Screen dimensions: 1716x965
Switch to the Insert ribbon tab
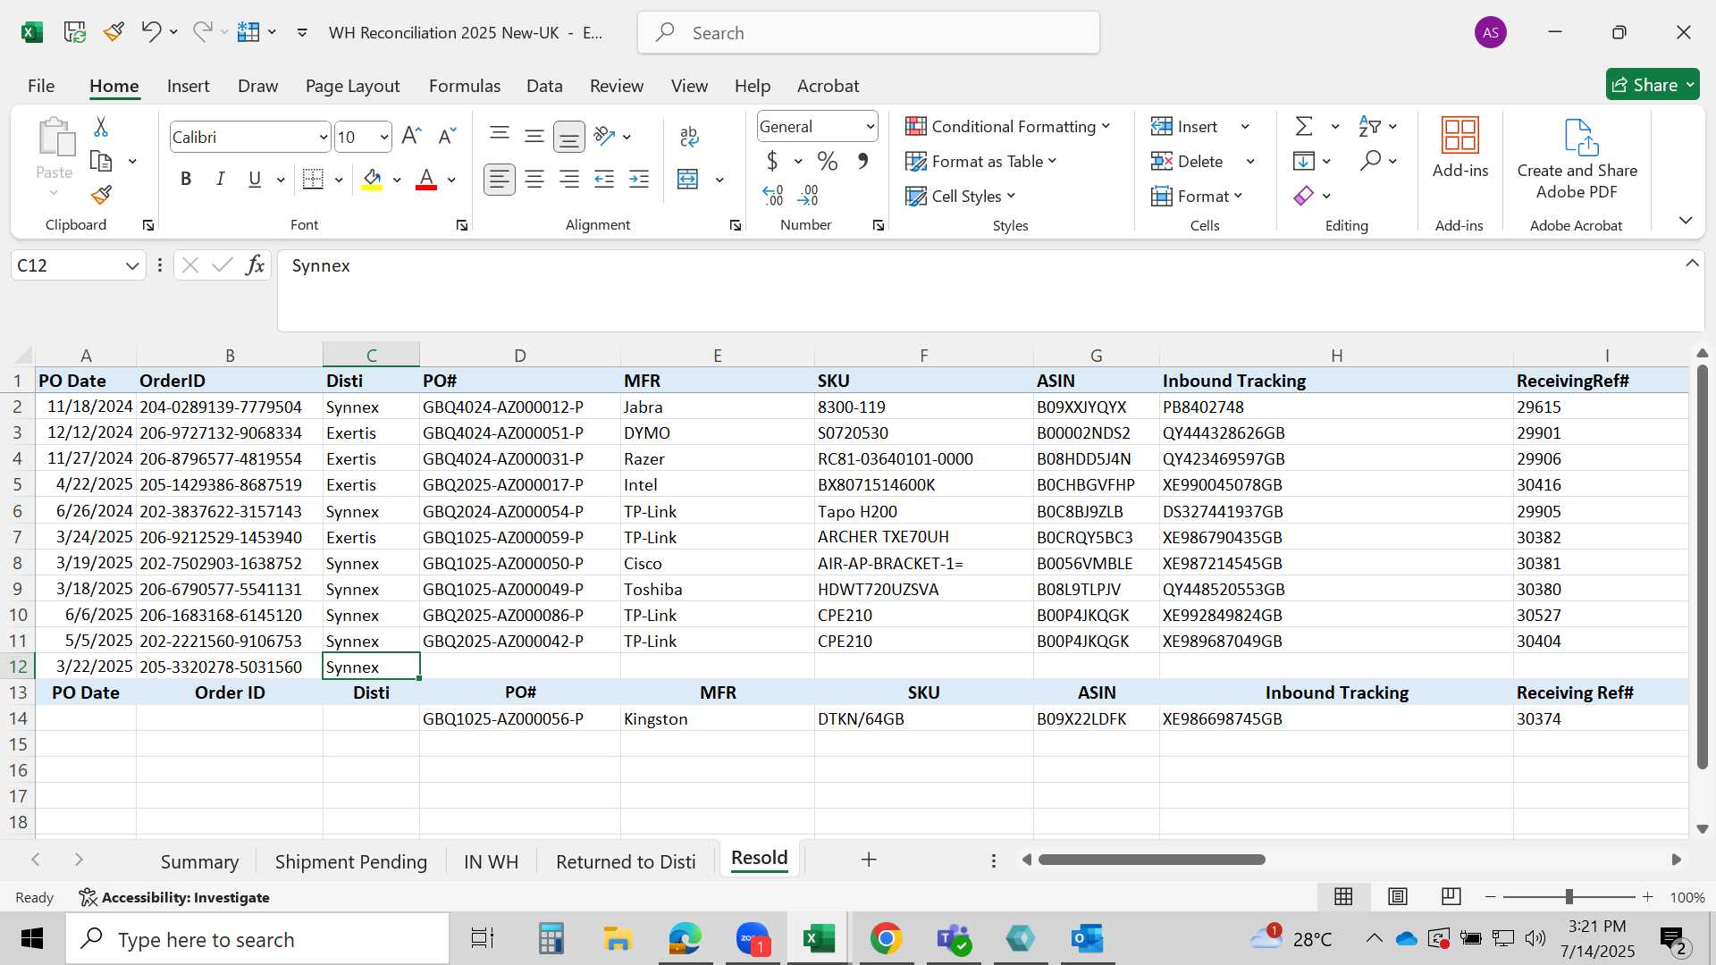(189, 86)
